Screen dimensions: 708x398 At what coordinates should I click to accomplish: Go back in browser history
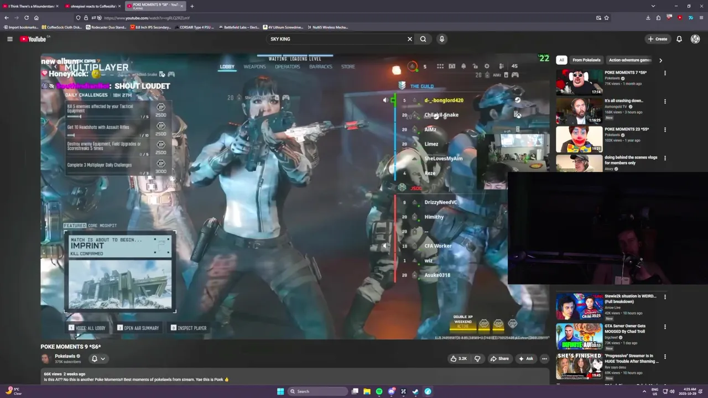click(x=7, y=18)
